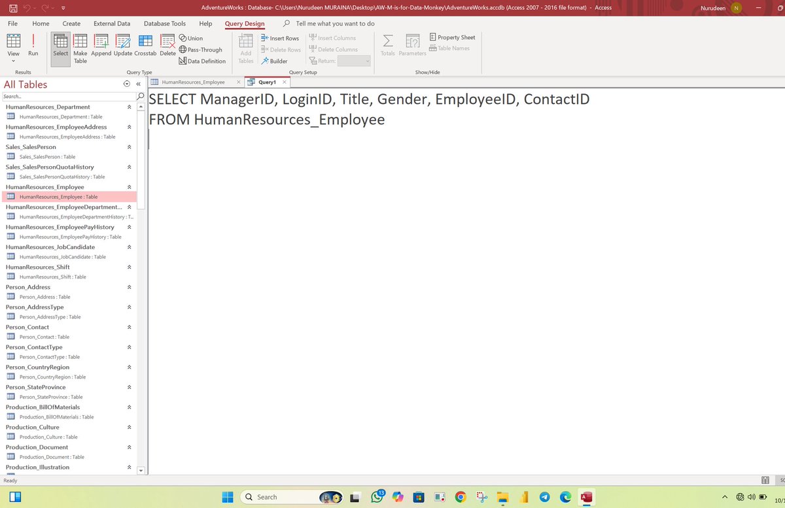Select the HumanResources_EmployeePayHistory : Table item
This screenshot has width=785, height=508.
pyautogui.click(x=69, y=237)
